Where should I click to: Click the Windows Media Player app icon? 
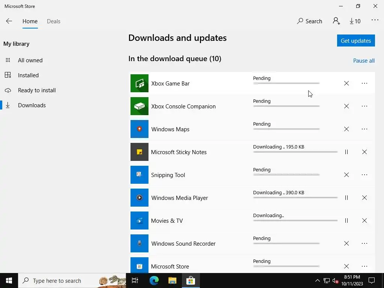139,198
